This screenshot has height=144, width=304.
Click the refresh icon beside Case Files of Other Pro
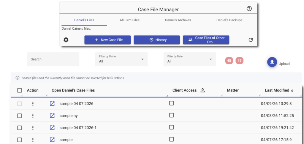[250, 40]
